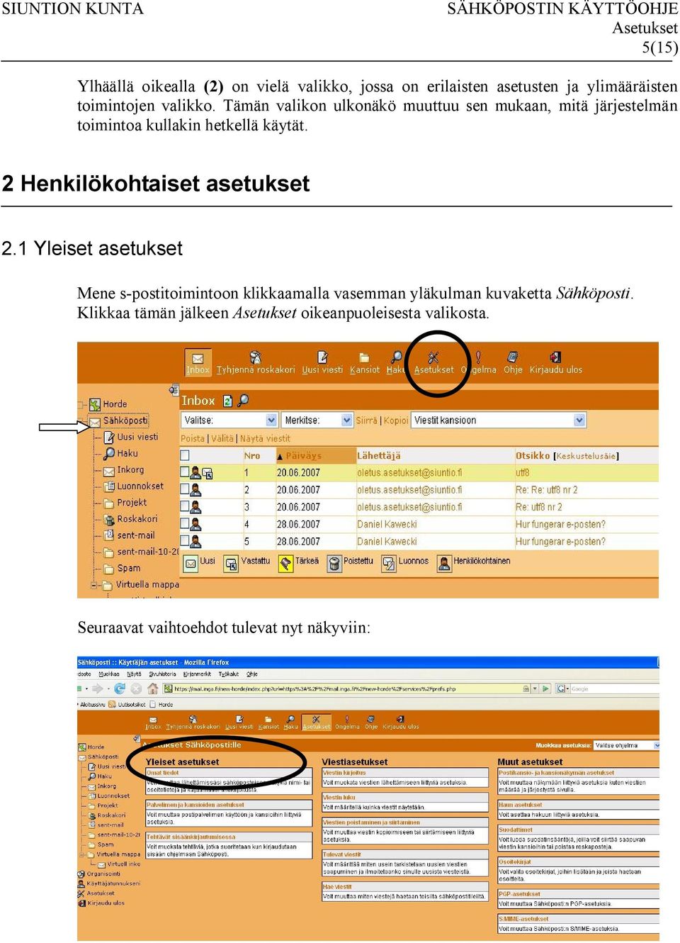Viewport: 680px width, 943px height.
Task: Open Suodattimet settings link
Action: click(516, 830)
